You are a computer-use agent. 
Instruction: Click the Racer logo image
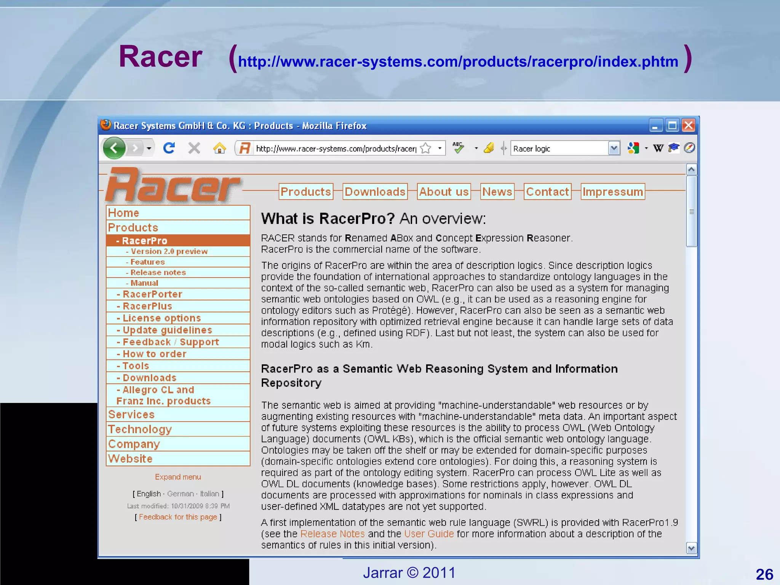tap(173, 185)
